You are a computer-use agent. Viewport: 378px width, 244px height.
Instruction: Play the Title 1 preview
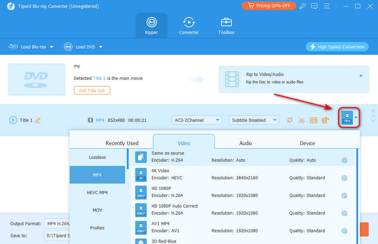pos(13,120)
